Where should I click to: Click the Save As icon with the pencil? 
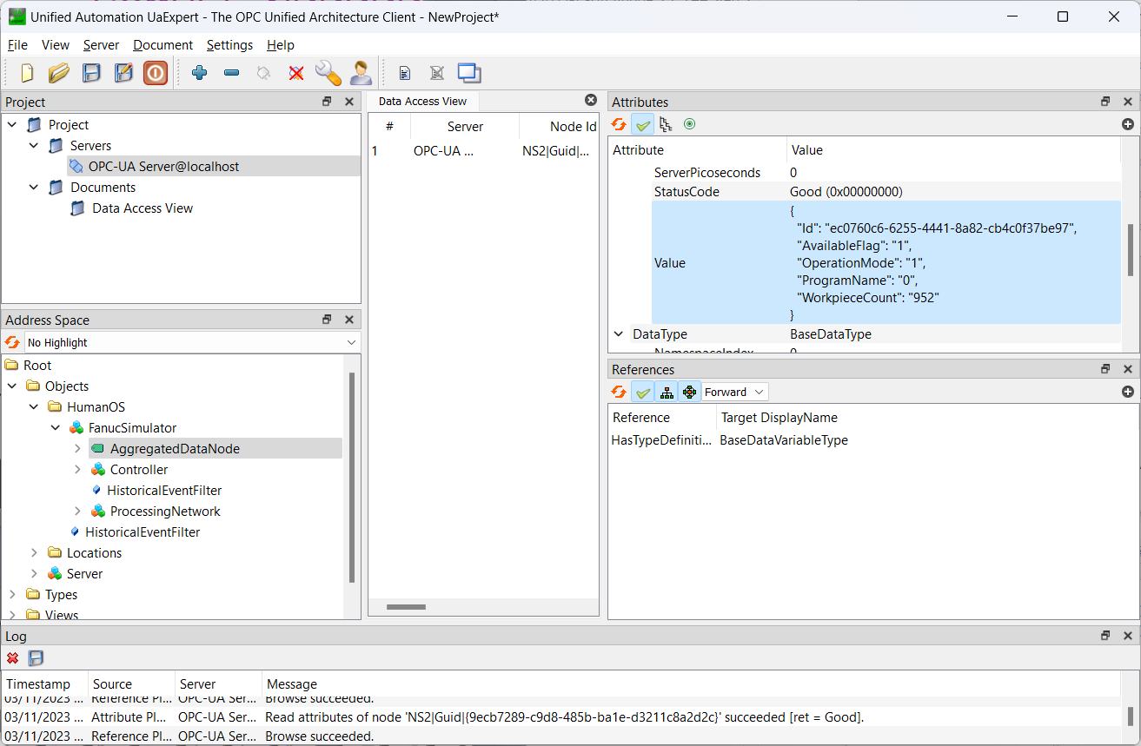tap(123, 73)
